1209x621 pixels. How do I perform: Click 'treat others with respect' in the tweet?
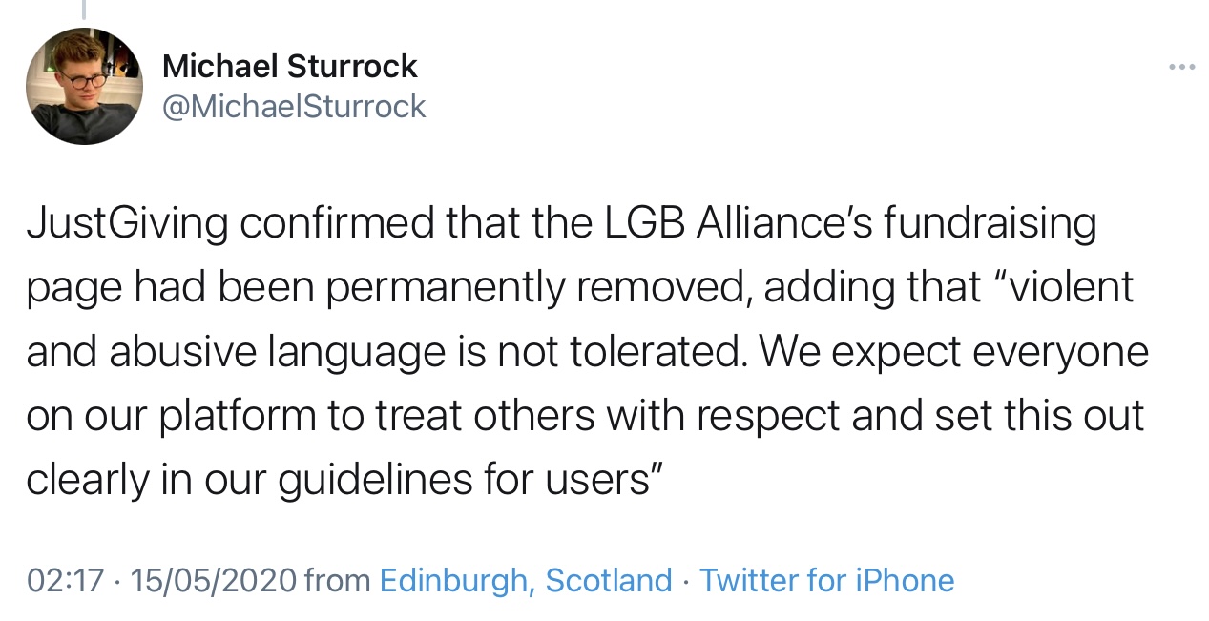(635, 416)
